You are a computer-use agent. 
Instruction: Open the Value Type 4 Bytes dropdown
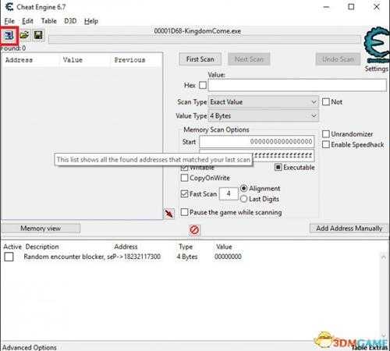point(263,115)
